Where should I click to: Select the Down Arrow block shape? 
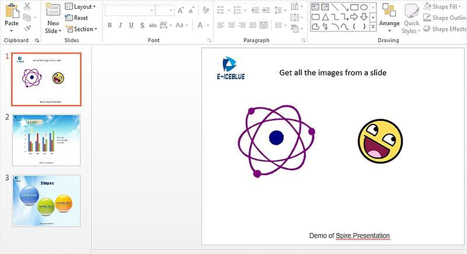pyautogui.click(x=364, y=17)
